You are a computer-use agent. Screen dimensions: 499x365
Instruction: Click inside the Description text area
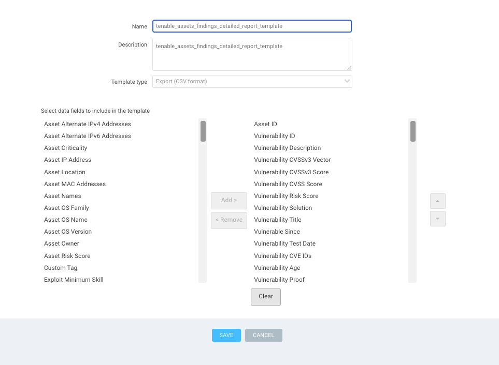[252, 54]
